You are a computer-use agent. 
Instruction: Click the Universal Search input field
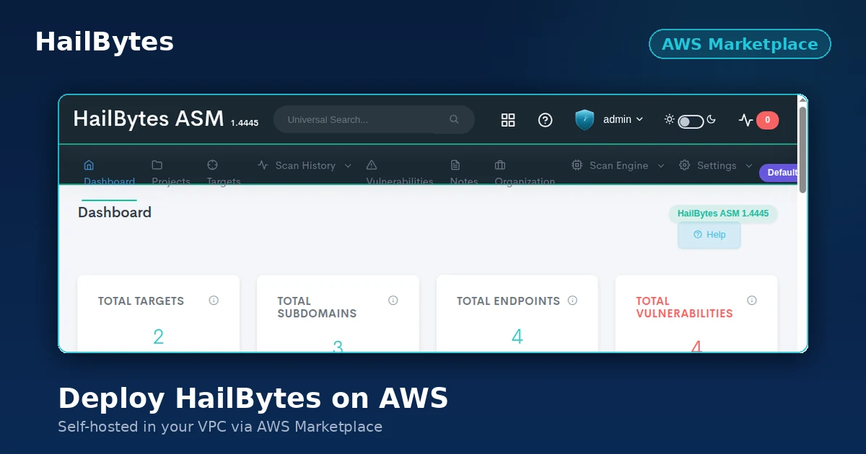[373, 120]
